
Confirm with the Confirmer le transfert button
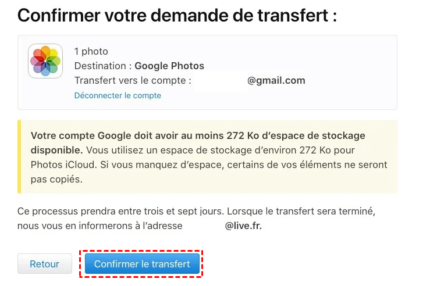pos(142,264)
